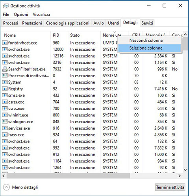This screenshot has width=189, height=196.
Task: Click the vertical scrollbar up arrow
Action: tap(185, 34)
